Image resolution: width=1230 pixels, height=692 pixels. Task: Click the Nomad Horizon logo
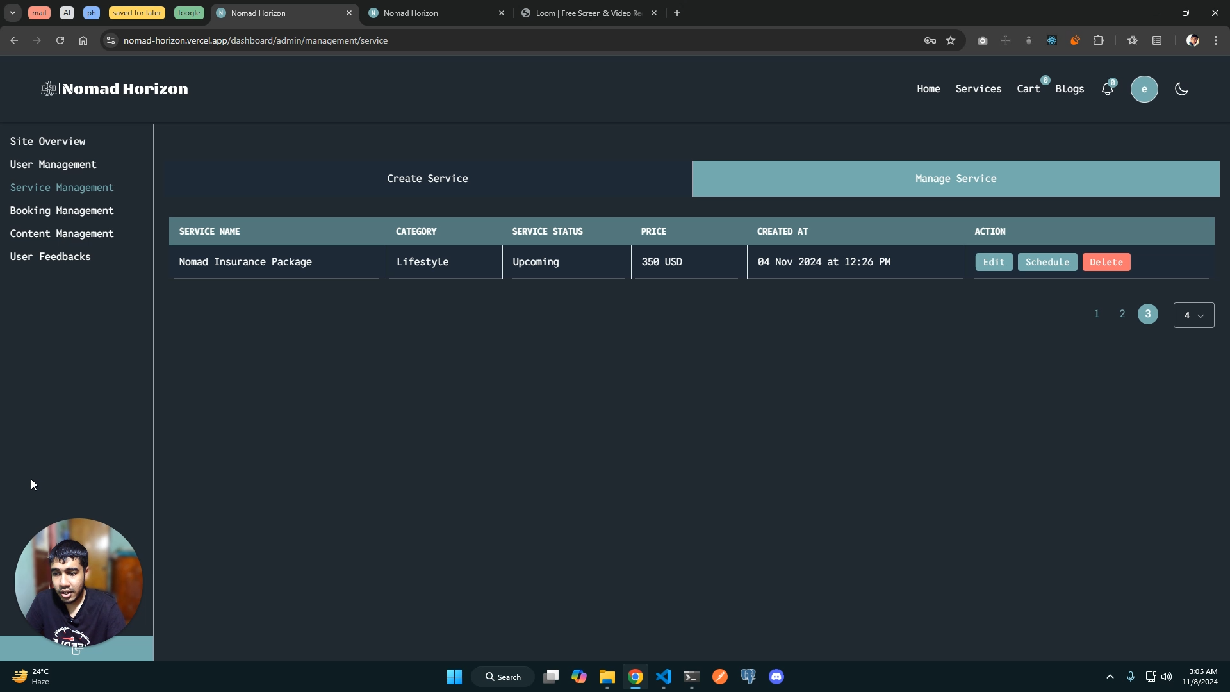point(115,88)
